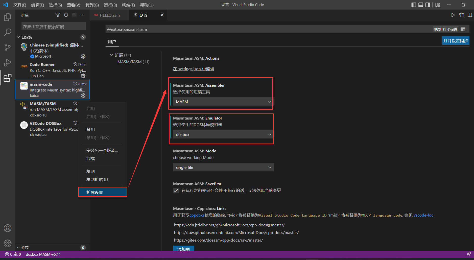
Task: Open the Selection menu
Action: click(55, 5)
